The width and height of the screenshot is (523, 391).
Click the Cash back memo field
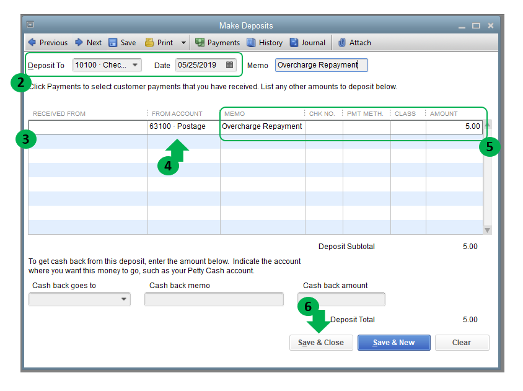pyautogui.click(x=214, y=299)
